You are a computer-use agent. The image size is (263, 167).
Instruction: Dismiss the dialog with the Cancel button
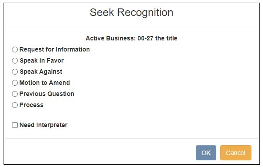[x=236, y=153]
